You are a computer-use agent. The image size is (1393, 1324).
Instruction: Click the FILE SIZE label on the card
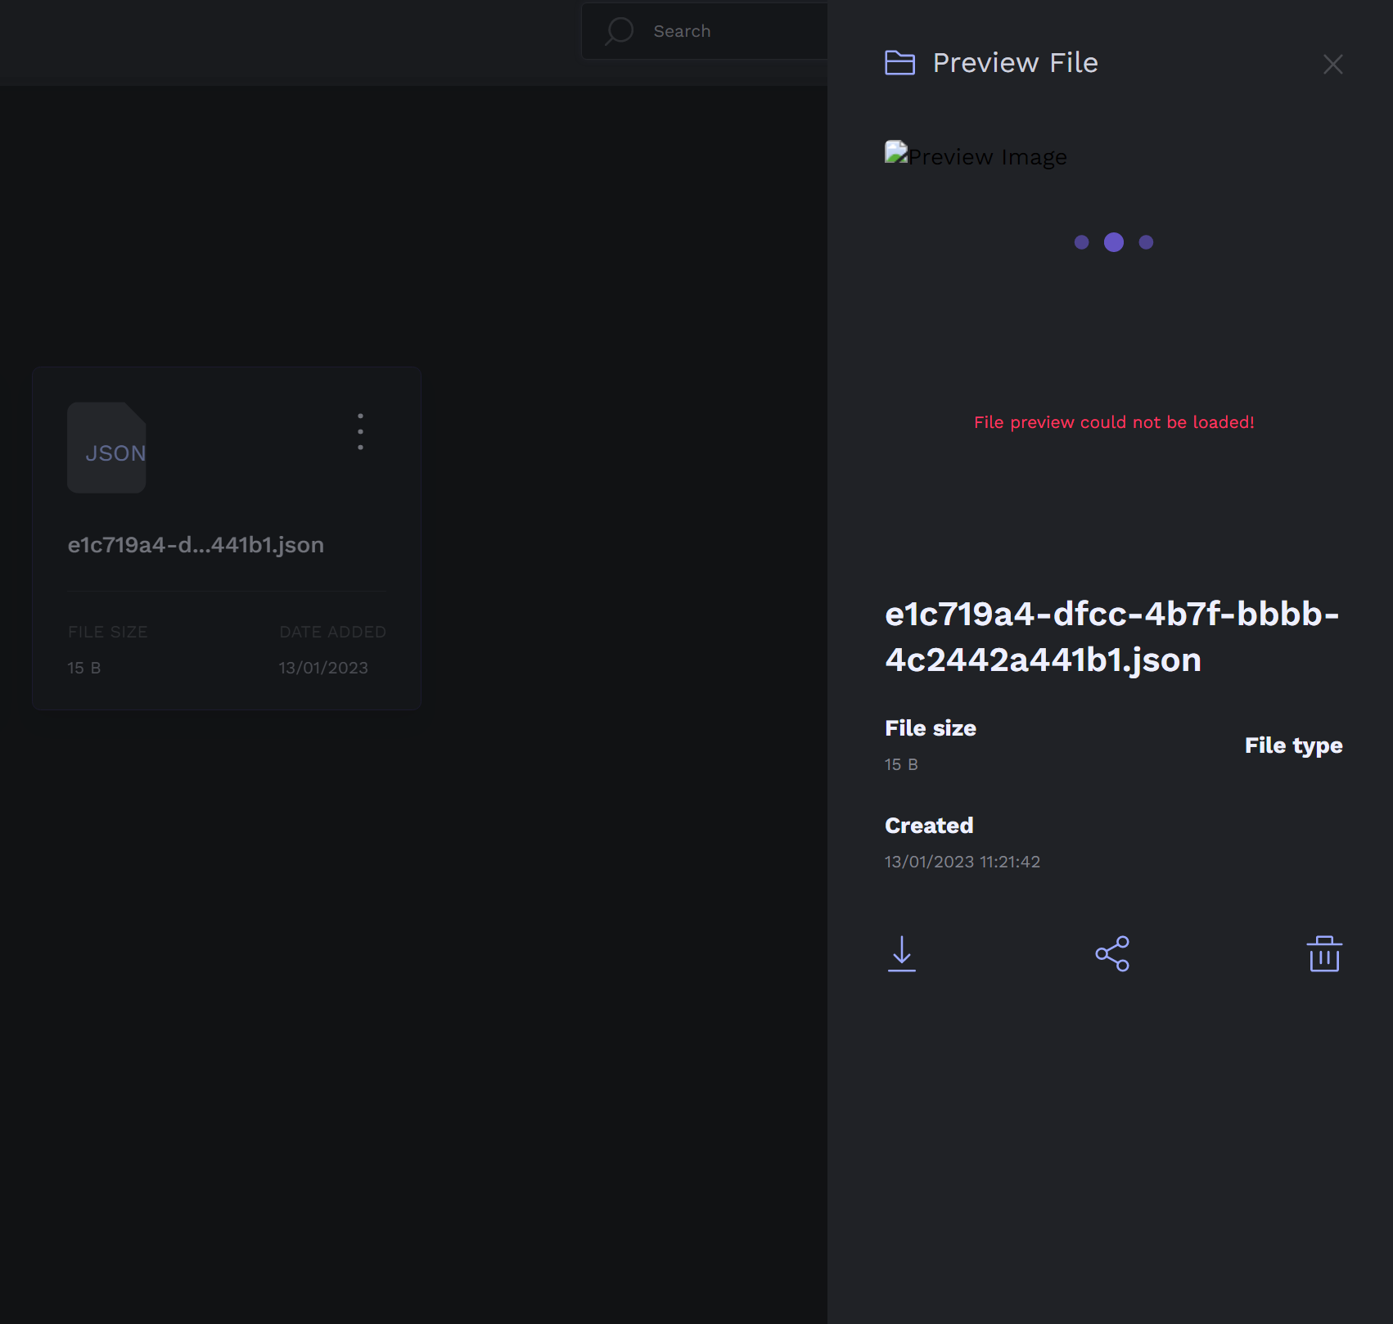(108, 632)
